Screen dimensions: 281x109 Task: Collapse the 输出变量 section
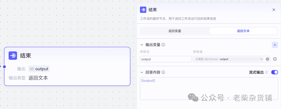point(142,45)
